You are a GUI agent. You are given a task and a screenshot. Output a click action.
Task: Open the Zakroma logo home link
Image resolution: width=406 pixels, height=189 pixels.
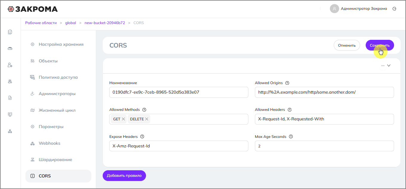click(x=33, y=9)
